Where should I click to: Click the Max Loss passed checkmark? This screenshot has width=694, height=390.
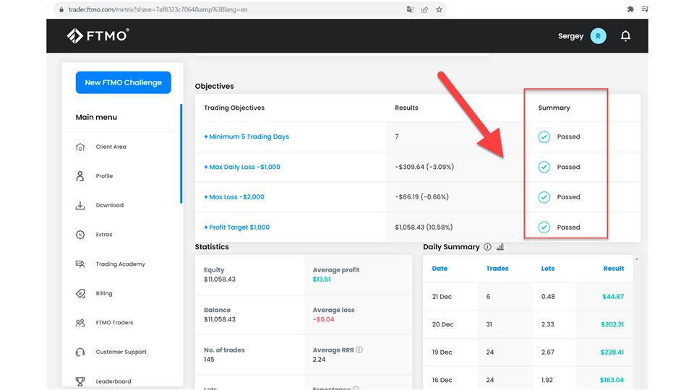point(544,196)
